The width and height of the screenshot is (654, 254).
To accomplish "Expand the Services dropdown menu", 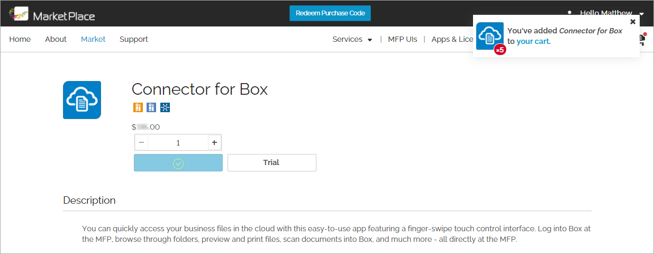I will 352,39.
